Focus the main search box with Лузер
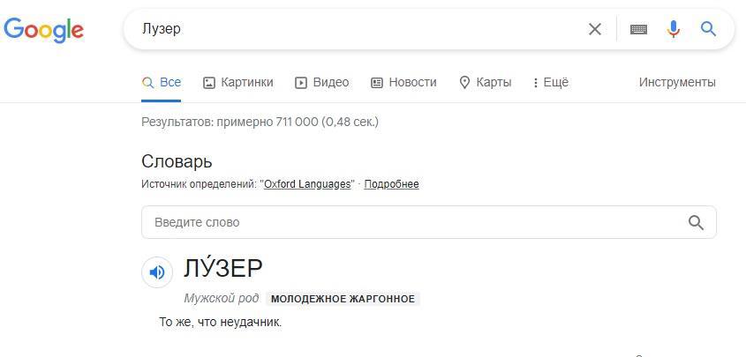746x357 pixels. click(353, 29)
